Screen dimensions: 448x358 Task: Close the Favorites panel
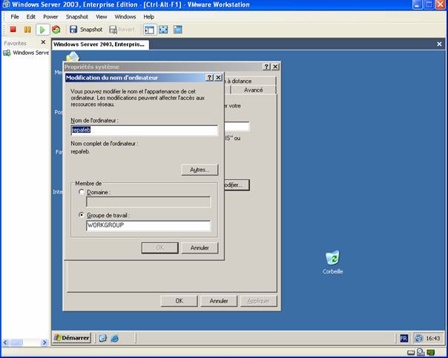[43, 42]
